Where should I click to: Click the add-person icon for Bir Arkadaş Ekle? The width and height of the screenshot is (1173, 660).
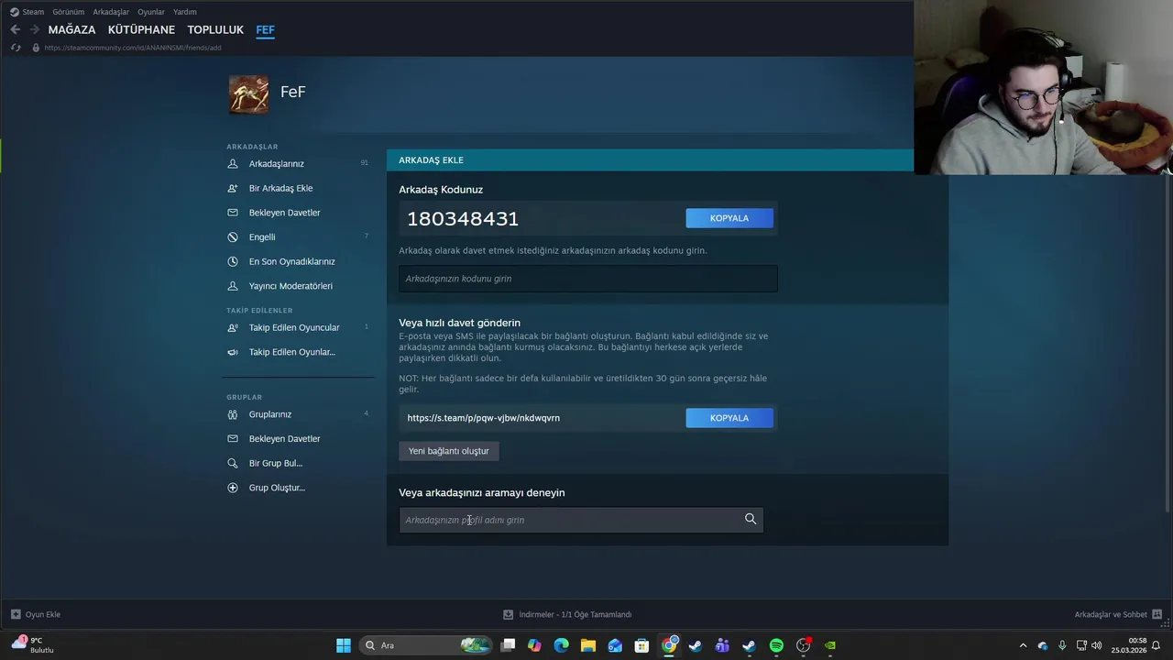pyautogui.click(x=232, y=188)
